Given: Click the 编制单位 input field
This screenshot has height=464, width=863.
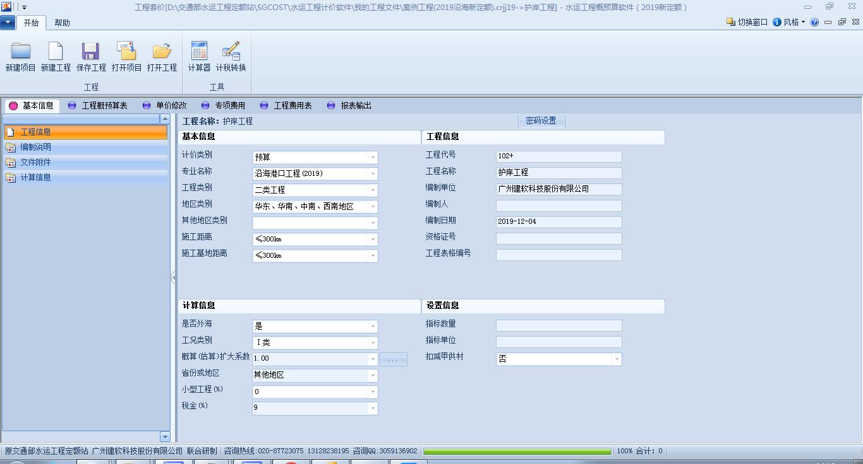Looking at the screenshot, I should [x=559, y=188].
